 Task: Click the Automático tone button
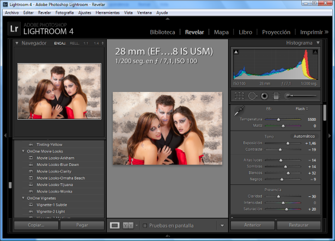304,136
